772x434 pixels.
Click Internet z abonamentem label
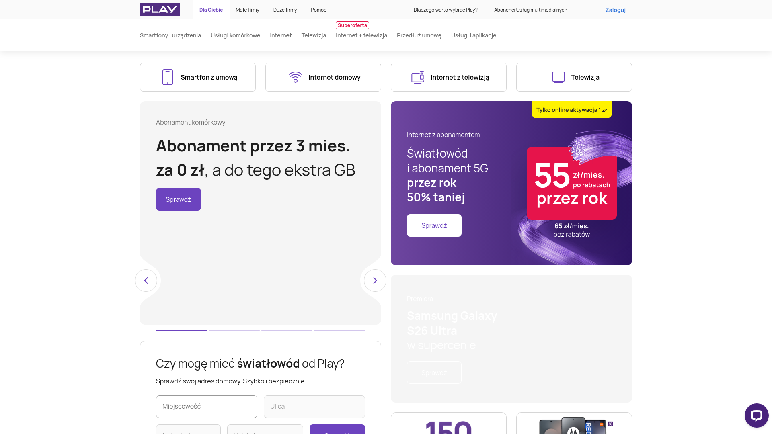click(x=443, y=135)
